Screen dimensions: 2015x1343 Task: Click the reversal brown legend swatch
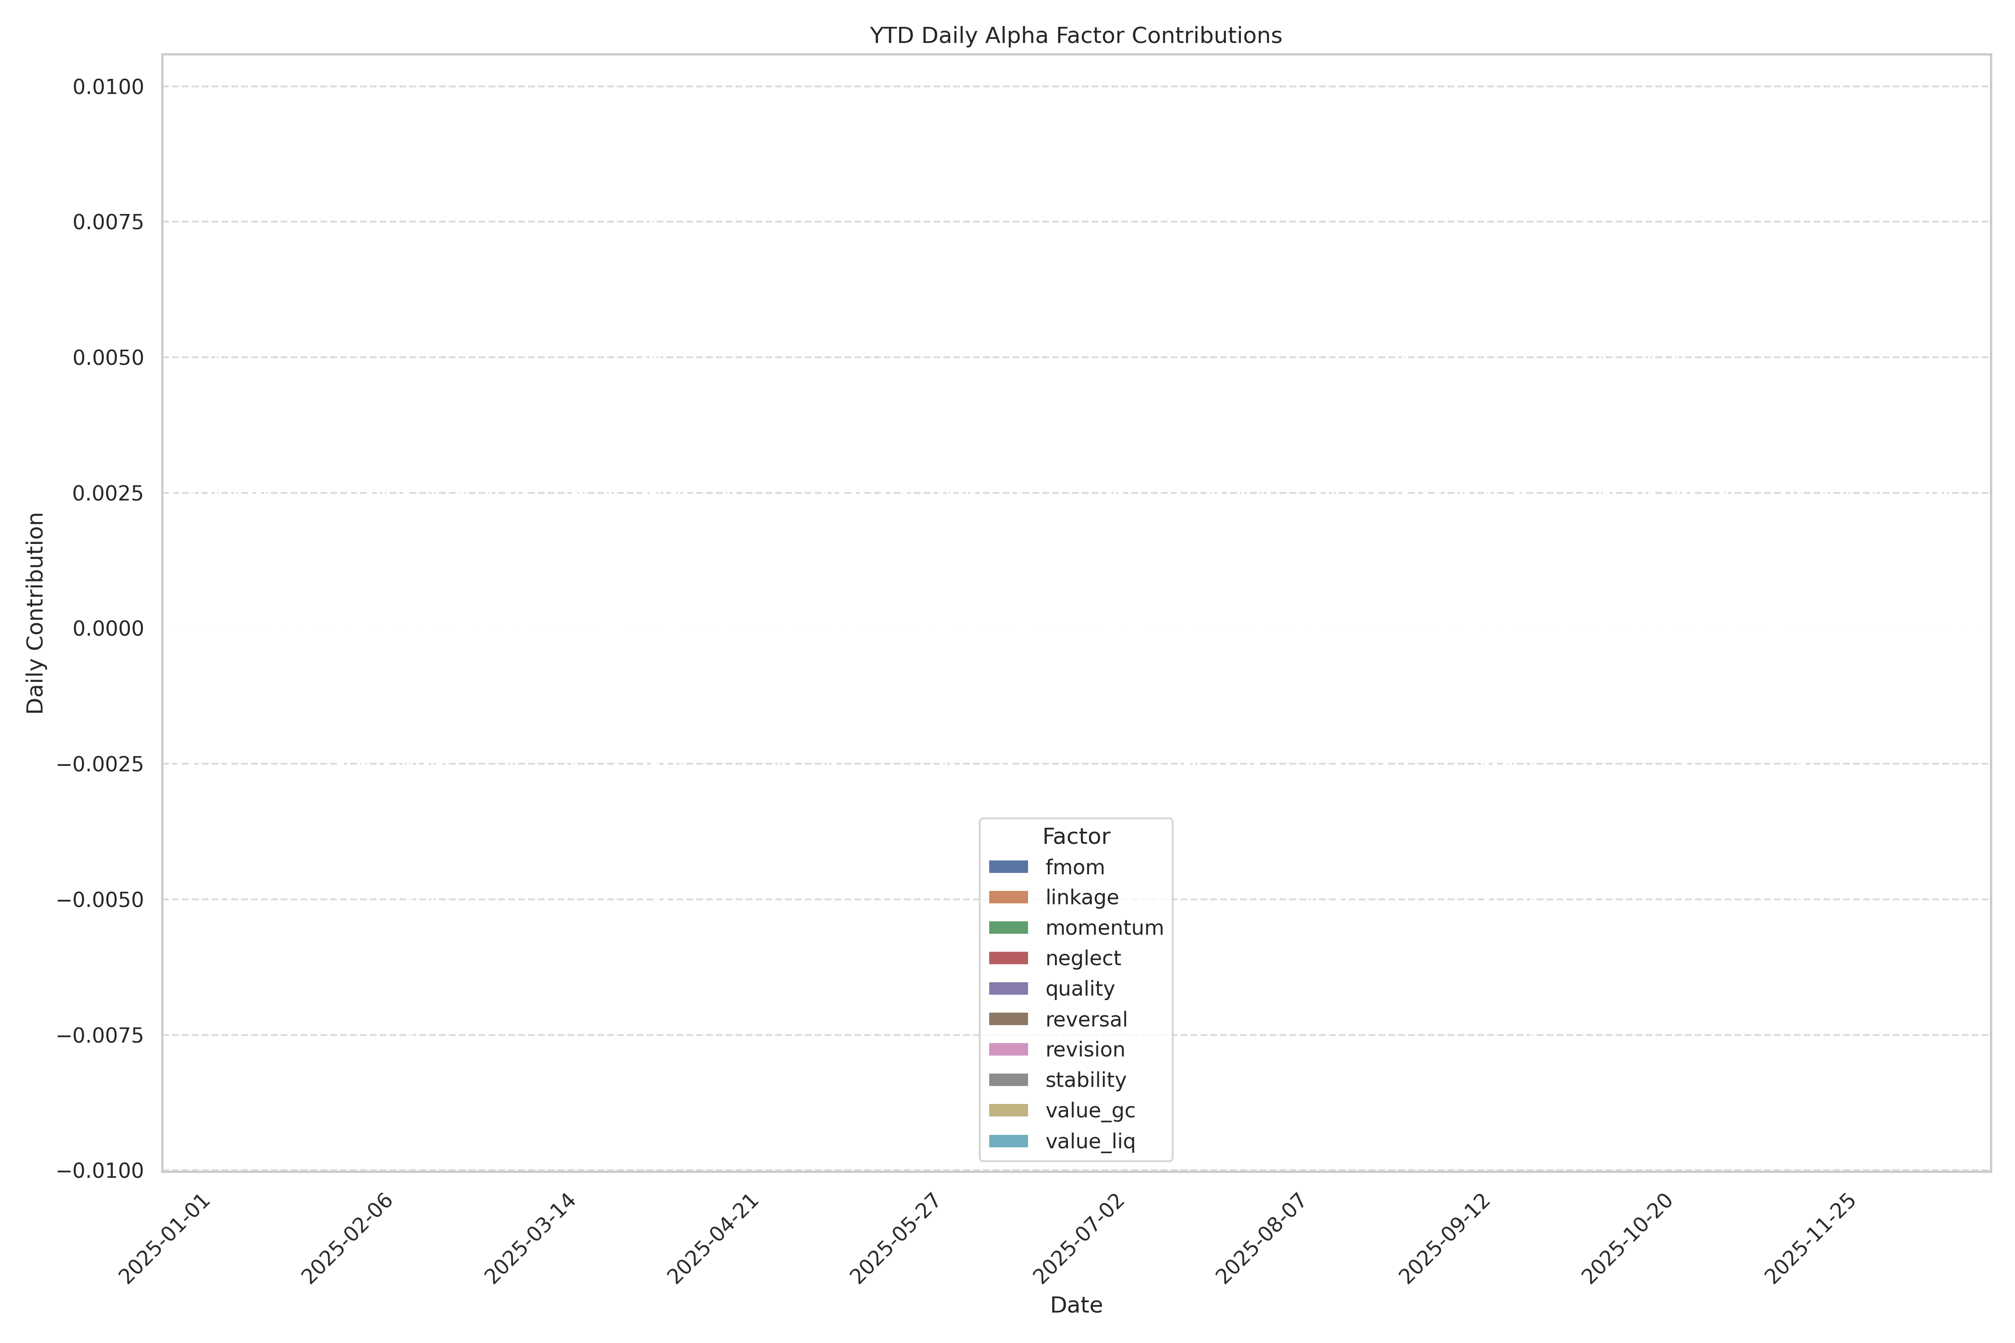(x=1008, y=1019)
